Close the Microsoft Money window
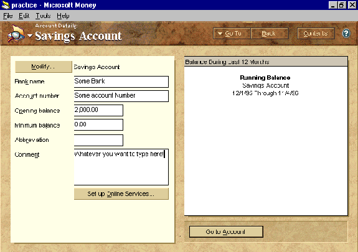The width and height of the screenshot is (358, 252). 352,5
